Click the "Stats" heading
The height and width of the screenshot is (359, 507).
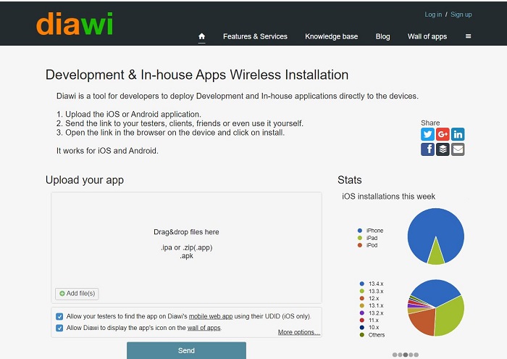350,180
